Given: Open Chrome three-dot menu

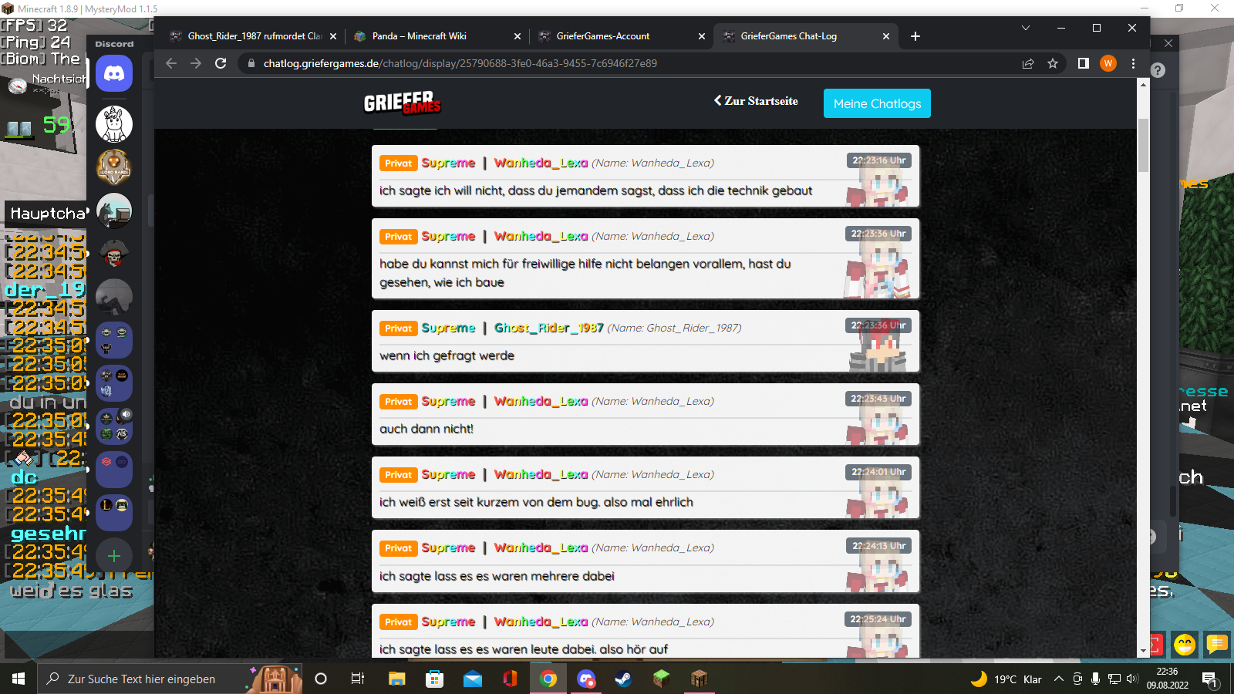Looking at the screenshot, I should click(1133, 63).
